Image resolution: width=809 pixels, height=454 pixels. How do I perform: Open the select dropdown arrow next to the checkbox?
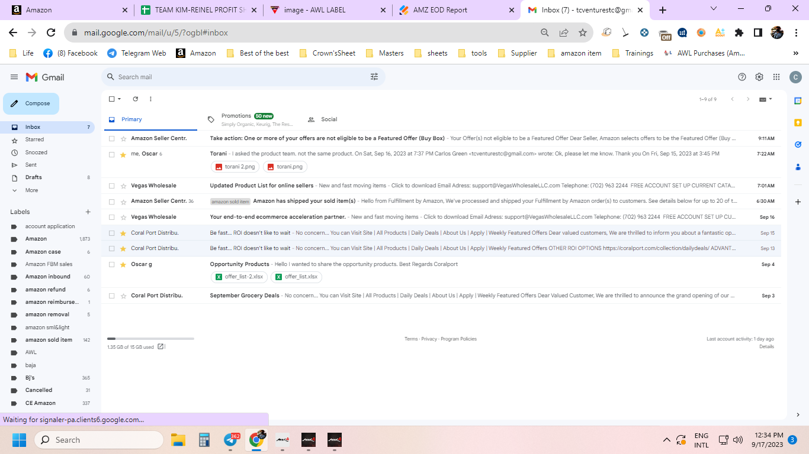click(119, 99)
